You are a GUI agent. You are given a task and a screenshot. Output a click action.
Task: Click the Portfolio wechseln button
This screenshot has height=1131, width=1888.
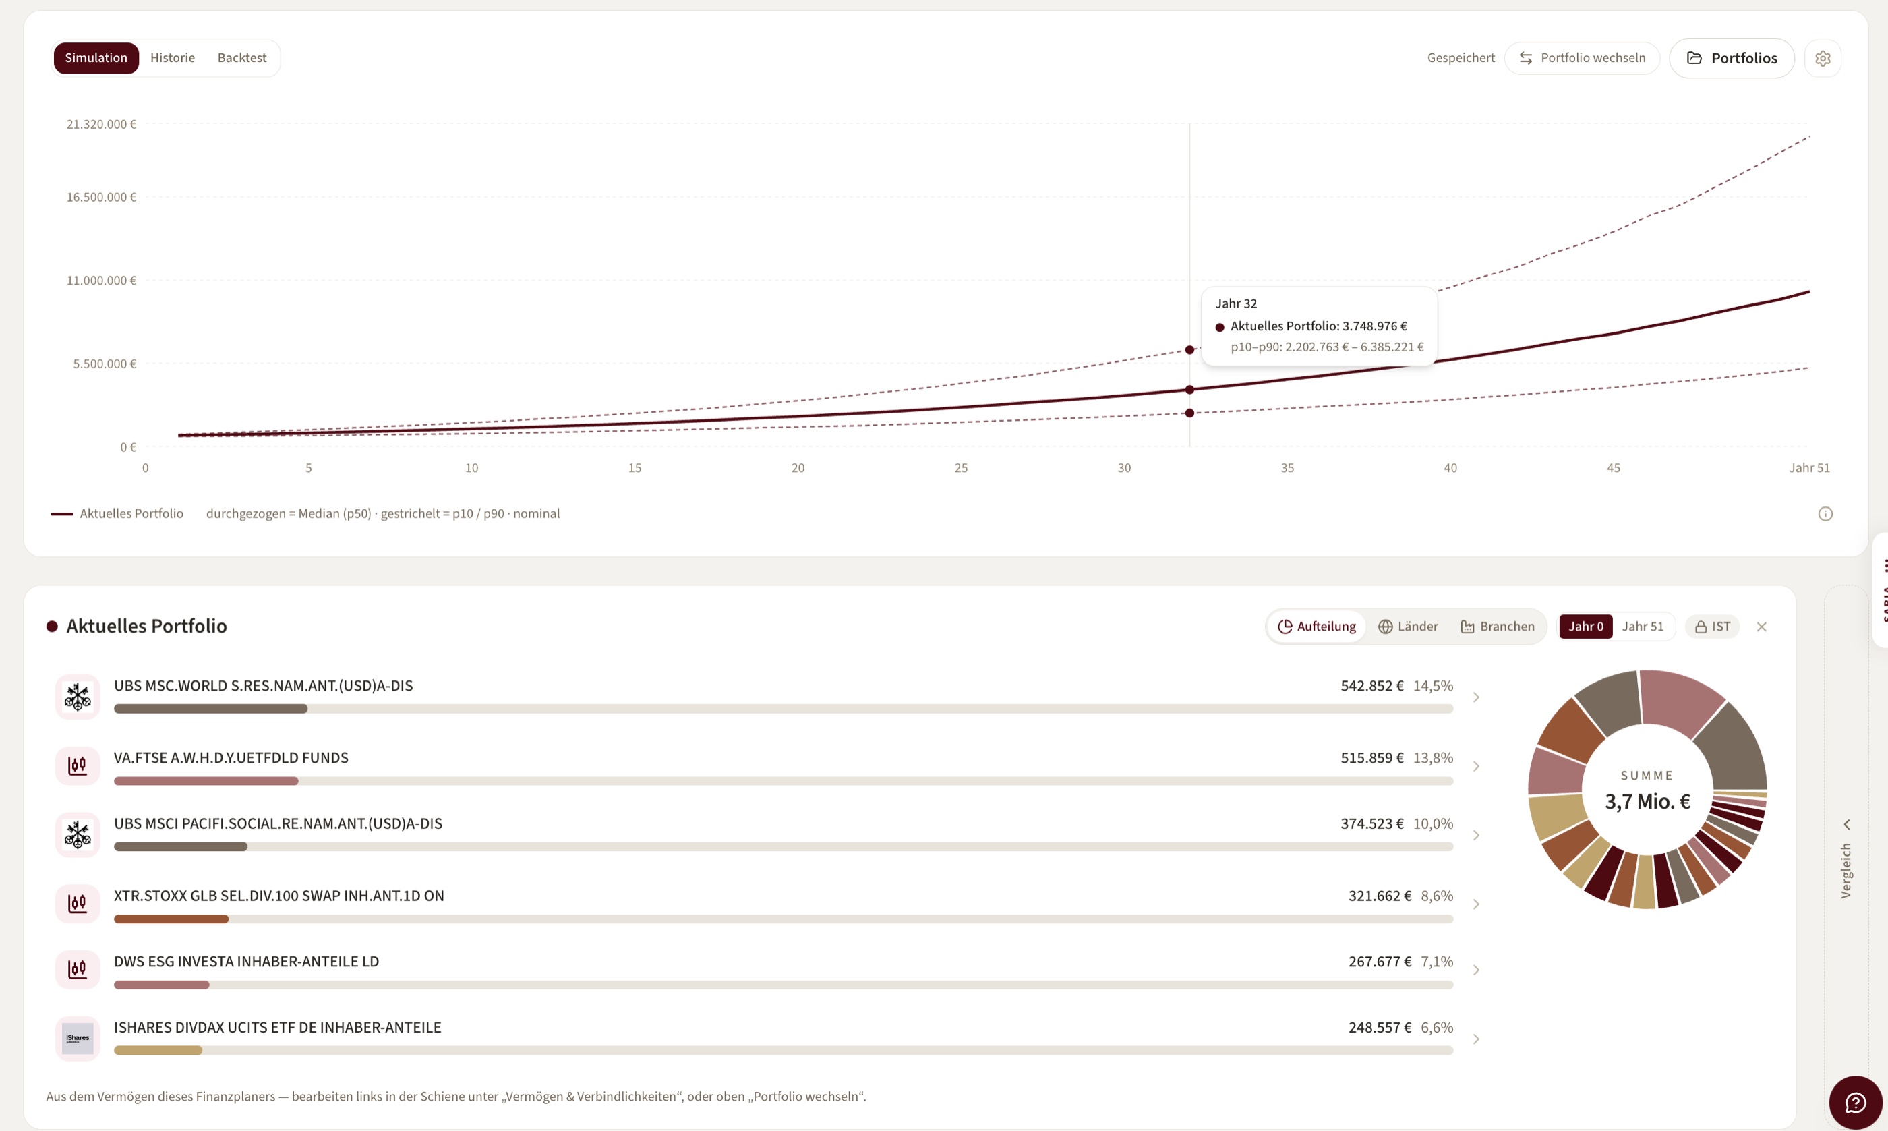[1582, 58]
